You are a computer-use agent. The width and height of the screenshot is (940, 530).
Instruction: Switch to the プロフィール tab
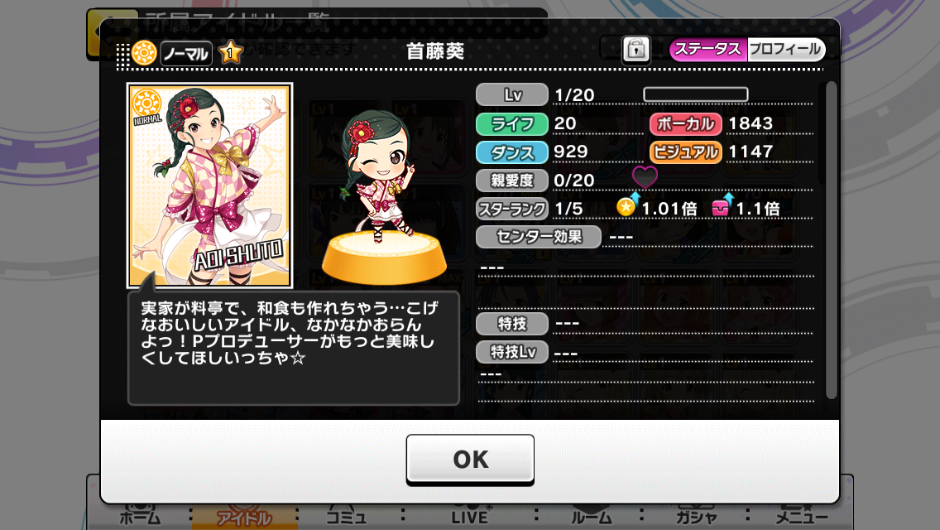(x=786, y=49)
